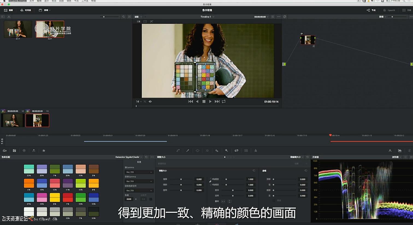413x225 pixels.
Task: Open the Info palette icon
Action: click(x=409, y=150)
